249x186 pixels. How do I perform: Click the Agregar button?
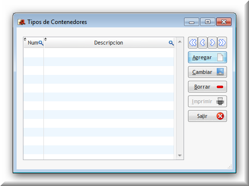207,57
